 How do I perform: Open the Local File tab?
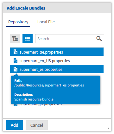coord(46,22)
